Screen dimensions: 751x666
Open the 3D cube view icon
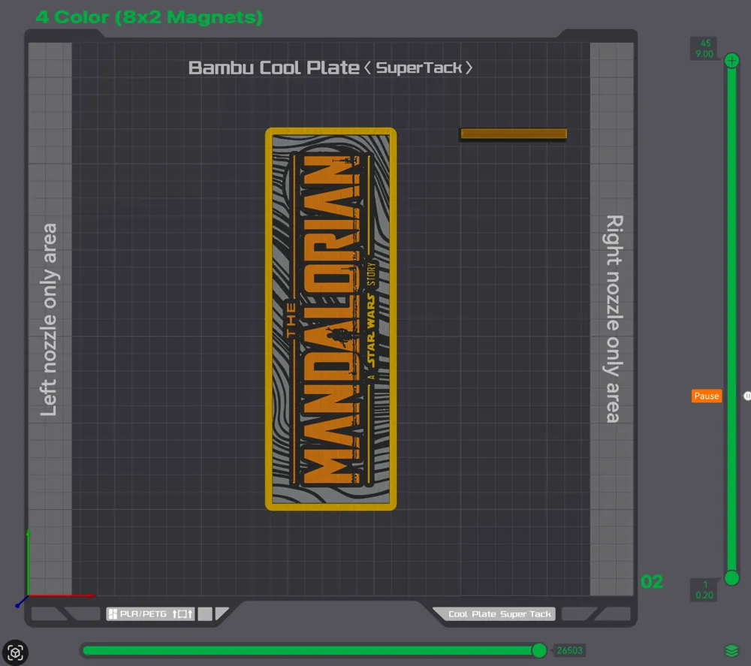[x=15, y=652]
